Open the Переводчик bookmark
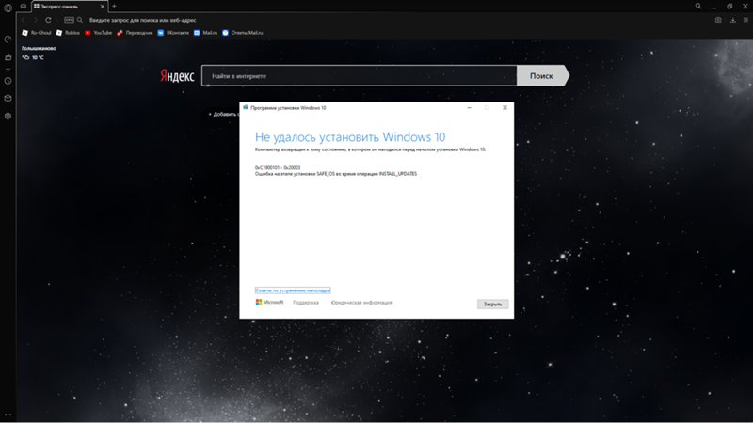Viewport: 753px width, 423px height. pos(135,33)
